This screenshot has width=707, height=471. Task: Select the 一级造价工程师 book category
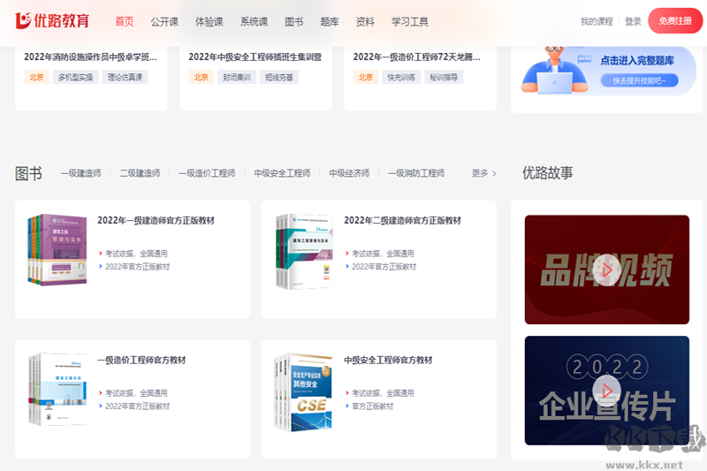pos(207,173)
